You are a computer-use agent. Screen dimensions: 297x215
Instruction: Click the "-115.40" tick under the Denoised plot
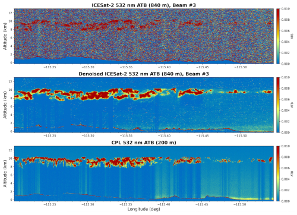(x=164, y=136)
